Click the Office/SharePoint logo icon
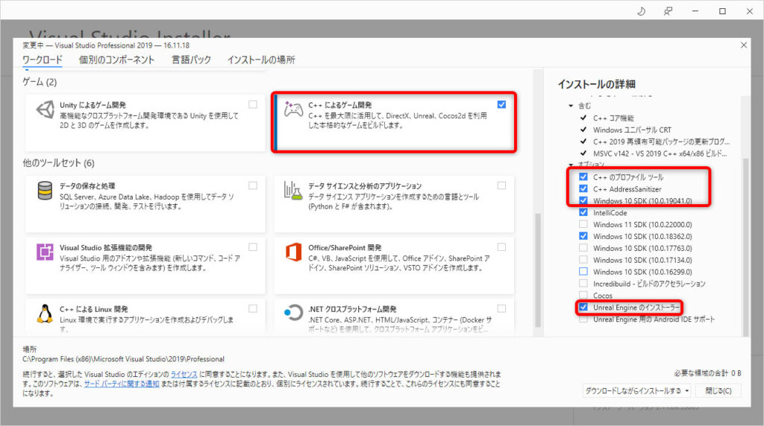The image size is (764, 426). tap(293, 252)
